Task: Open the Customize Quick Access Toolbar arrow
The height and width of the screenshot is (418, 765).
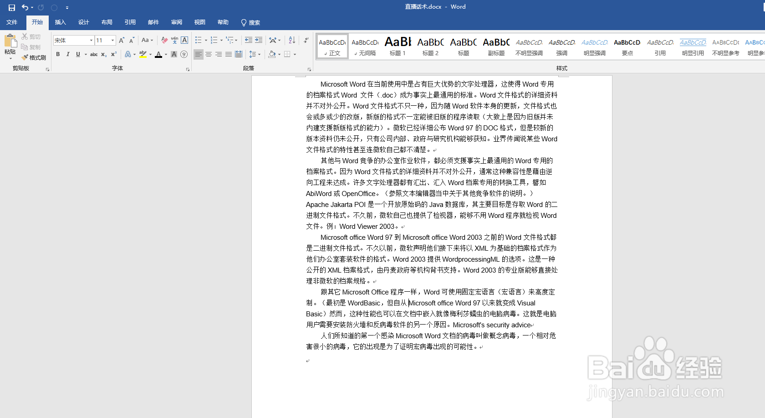Action: click(67, 7)
